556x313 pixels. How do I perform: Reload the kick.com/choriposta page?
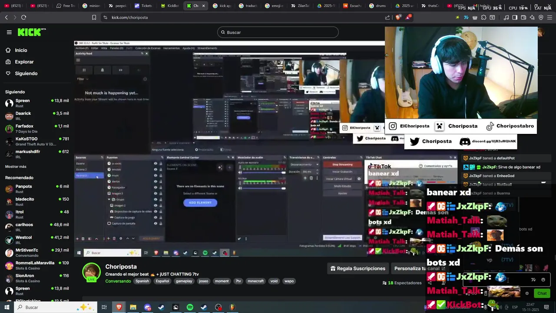pyautogui.click(x=23, y=17)
